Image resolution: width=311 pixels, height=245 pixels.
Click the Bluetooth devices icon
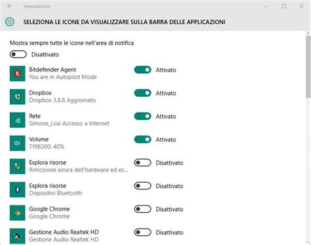(18, 189)
